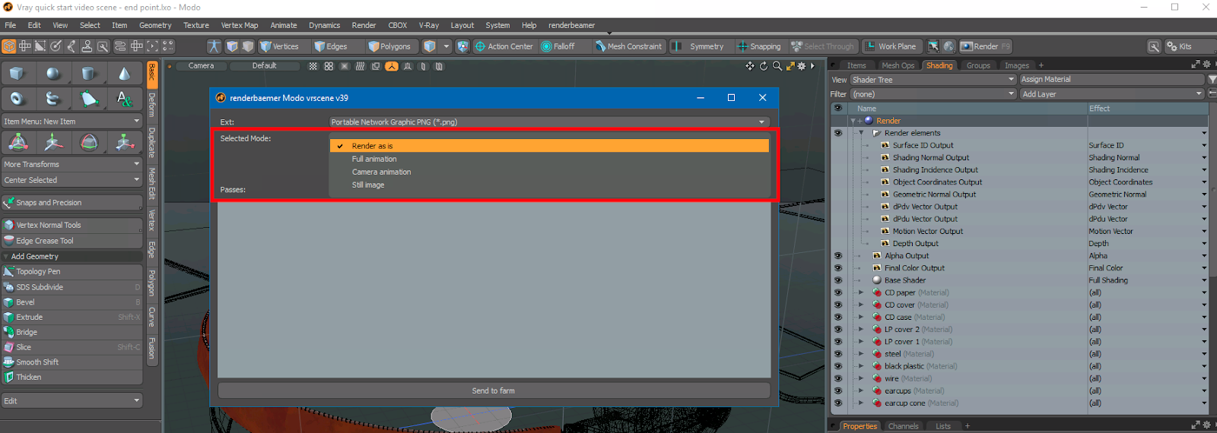Toggle Snapping in the toolbar
Image resolution: width=1217 pixels, height=433 pixels.
(x=758, y=46)
